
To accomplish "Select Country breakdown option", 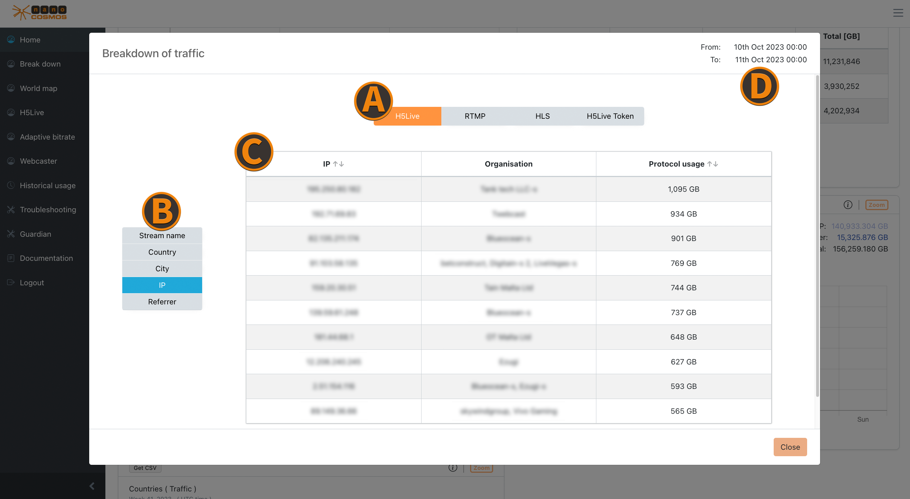I will [162, 252].
